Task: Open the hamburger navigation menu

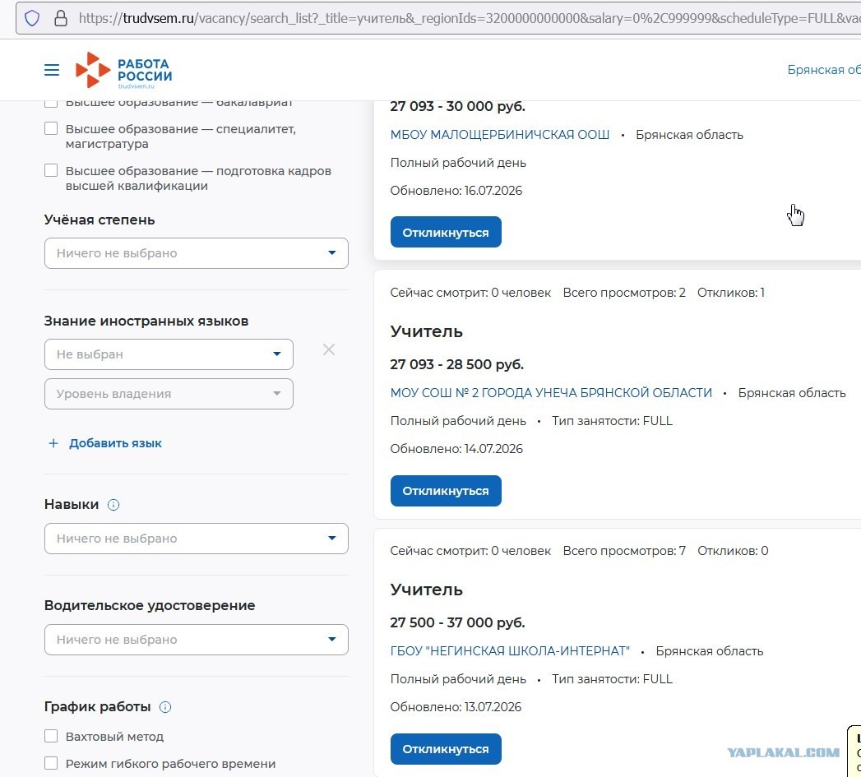Action: coord(52,70)
